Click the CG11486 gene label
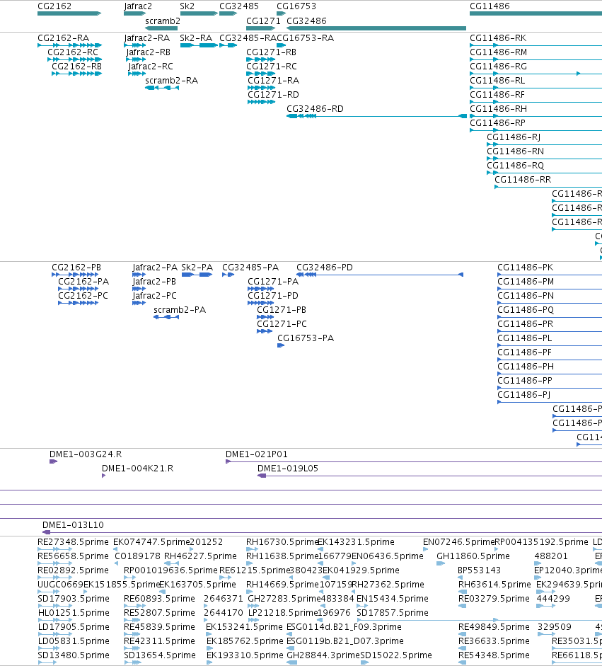The width and height of the screenshot is (602, 666). click(x=490, y=6)
